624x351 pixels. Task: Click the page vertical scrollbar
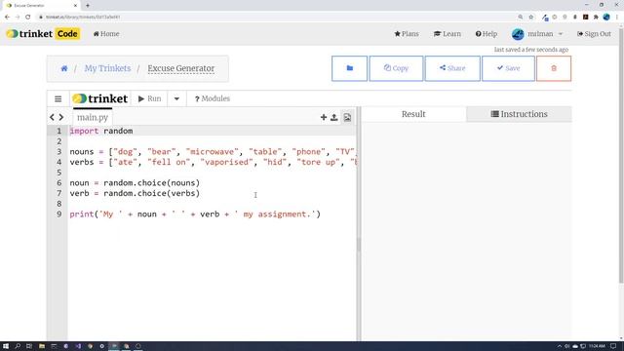tap(621, 155)
